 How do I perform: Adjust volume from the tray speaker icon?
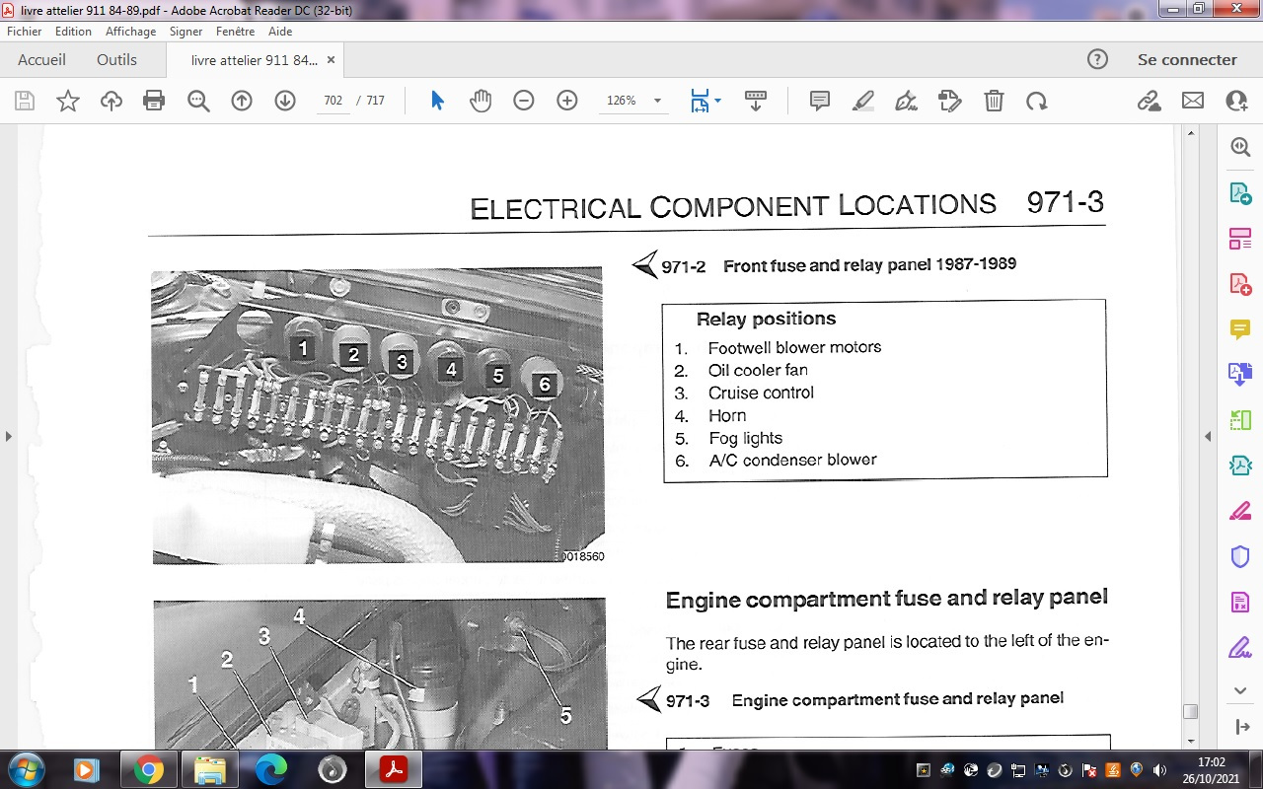(x=1160, y=769)
